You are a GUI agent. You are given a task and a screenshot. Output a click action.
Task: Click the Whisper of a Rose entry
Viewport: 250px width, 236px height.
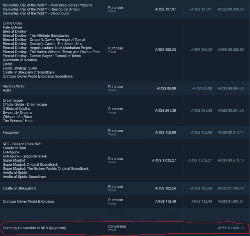17,117
